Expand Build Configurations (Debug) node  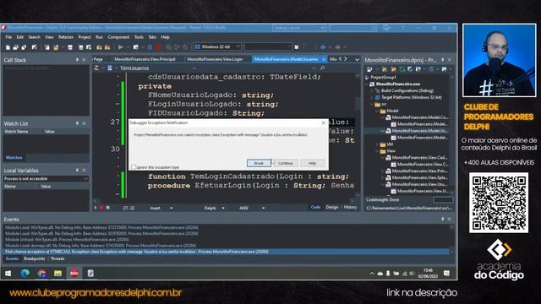click(x=372, y=90)
